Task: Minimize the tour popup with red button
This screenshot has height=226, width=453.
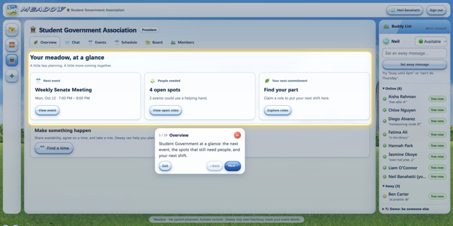Action: coord(237,135)
